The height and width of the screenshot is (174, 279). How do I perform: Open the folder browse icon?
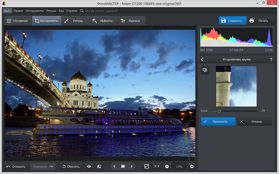(122, 167)
